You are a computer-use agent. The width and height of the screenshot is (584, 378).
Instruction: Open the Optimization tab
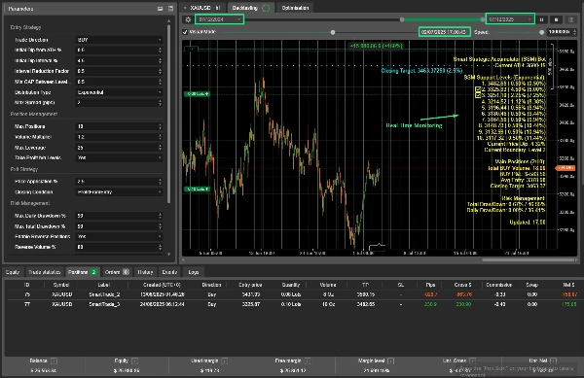[x=295, y=8]
